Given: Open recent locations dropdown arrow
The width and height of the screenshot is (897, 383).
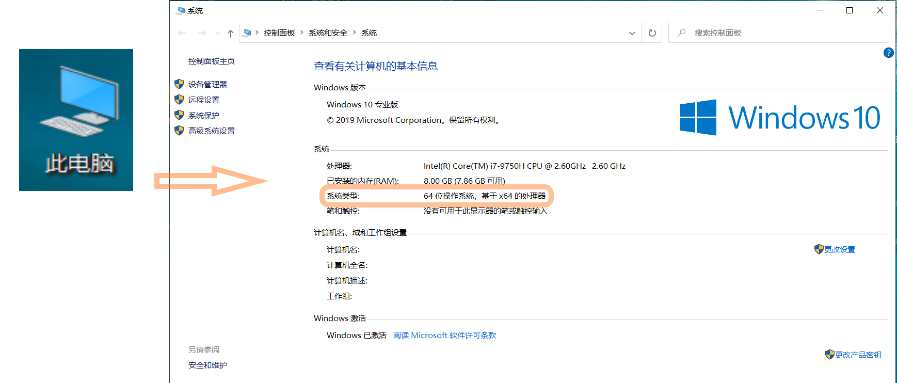Looking at the screenshot, I should (217, 33).
